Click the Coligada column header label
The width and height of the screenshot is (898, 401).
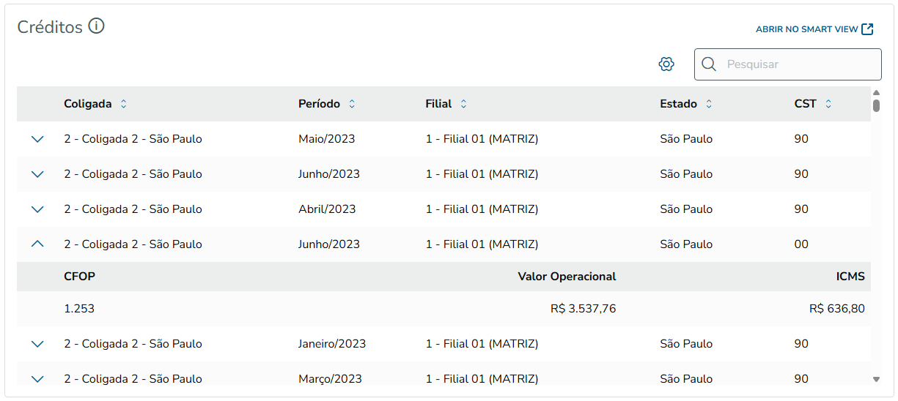88,104
